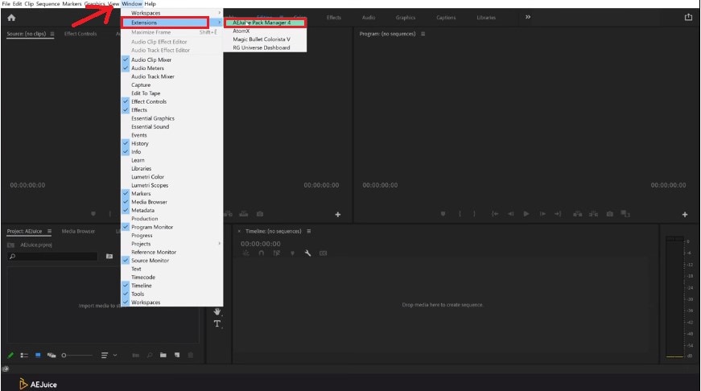The image size is (701, 391).
Task: Click Mark In bracket in Program Monitor
Action: tap(460, 214)
